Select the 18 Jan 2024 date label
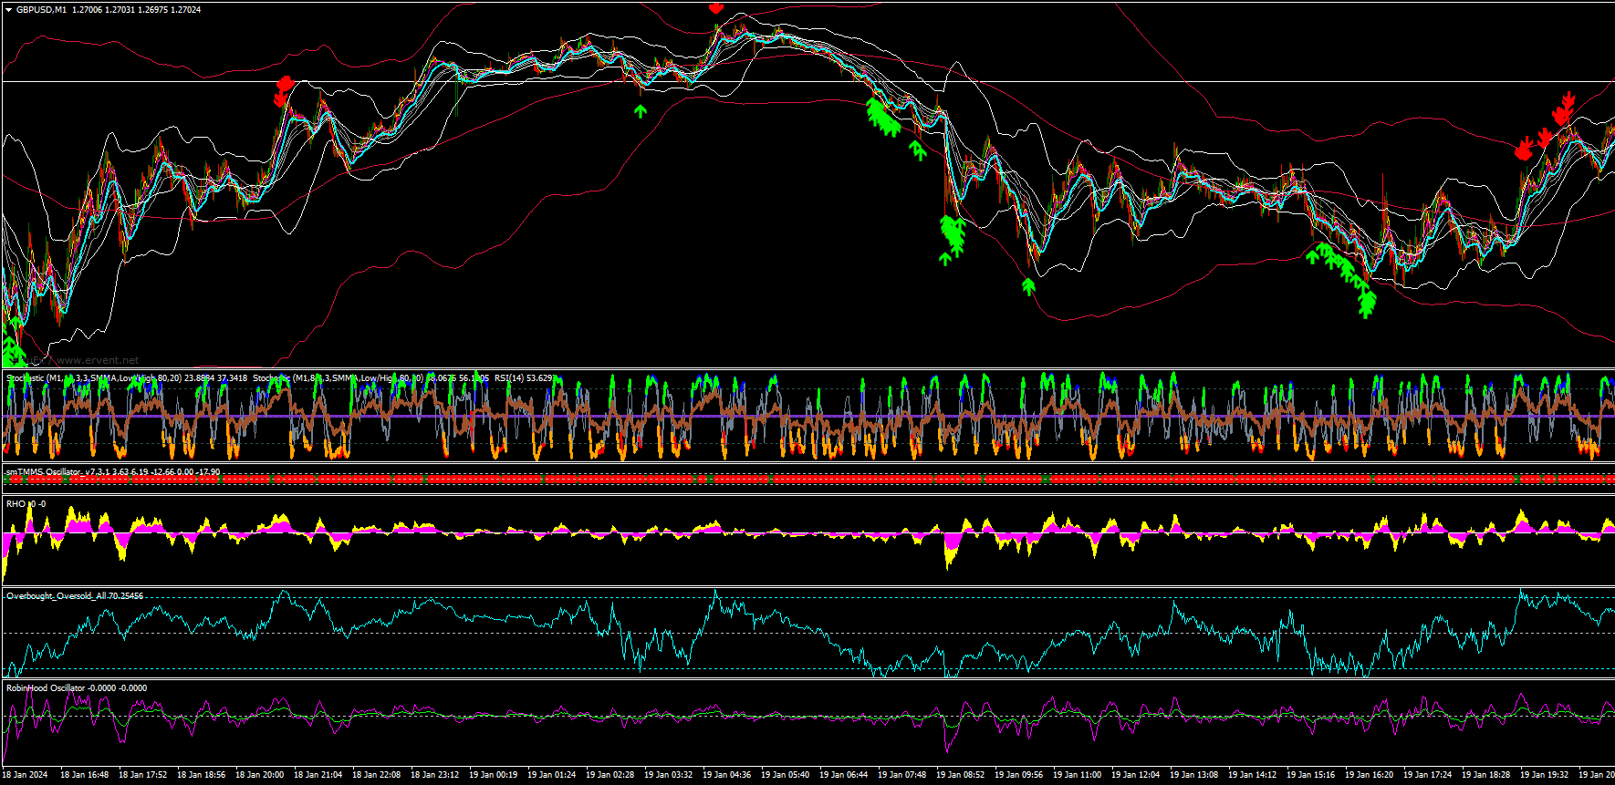The height and width of the screenshot is (785, 1615). point(26,775)
